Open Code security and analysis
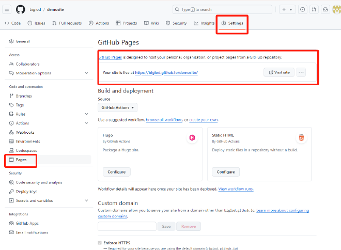 point(36,182)
